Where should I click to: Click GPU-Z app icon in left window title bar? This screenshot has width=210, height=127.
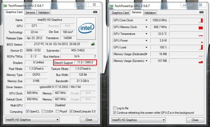tap(5, 6)
